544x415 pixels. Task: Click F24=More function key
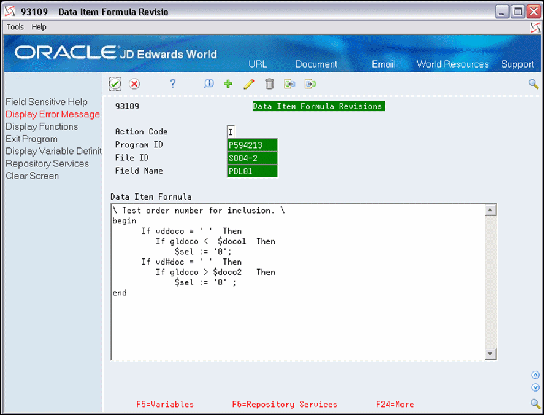(x=395, y=404)
